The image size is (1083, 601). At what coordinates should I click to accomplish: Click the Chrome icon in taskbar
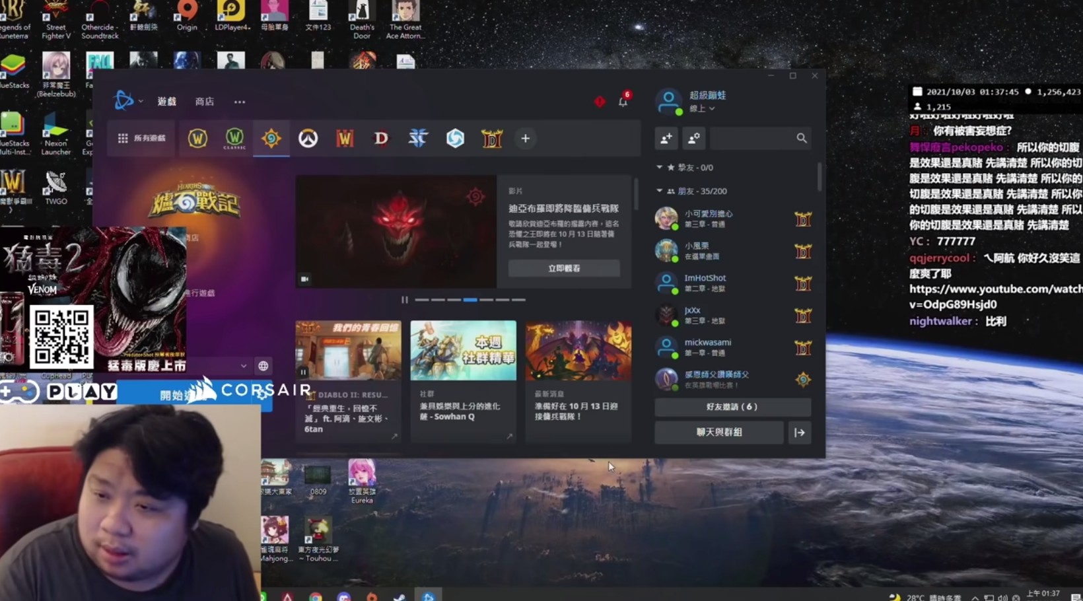pos(316,596)
